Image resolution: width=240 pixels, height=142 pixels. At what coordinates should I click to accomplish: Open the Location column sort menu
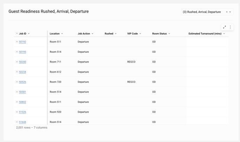pyautogui.click(x=62, y=34)
